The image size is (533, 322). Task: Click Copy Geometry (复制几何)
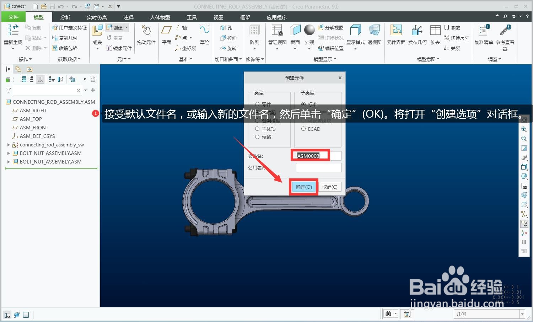click(65, 38)
